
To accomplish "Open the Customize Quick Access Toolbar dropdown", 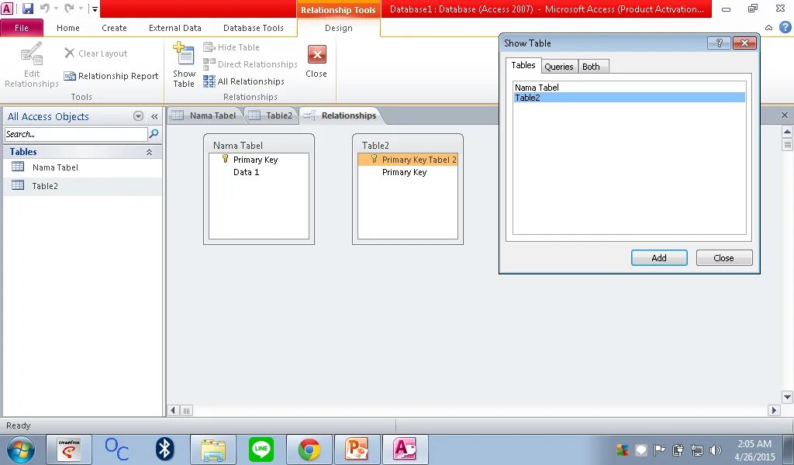I will coord(94,9).
